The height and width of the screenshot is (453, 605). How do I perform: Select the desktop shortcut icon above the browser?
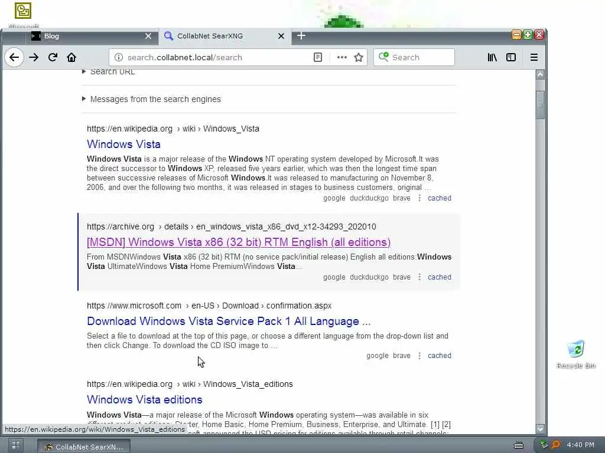pyautogui.click(x=23, y=15)
